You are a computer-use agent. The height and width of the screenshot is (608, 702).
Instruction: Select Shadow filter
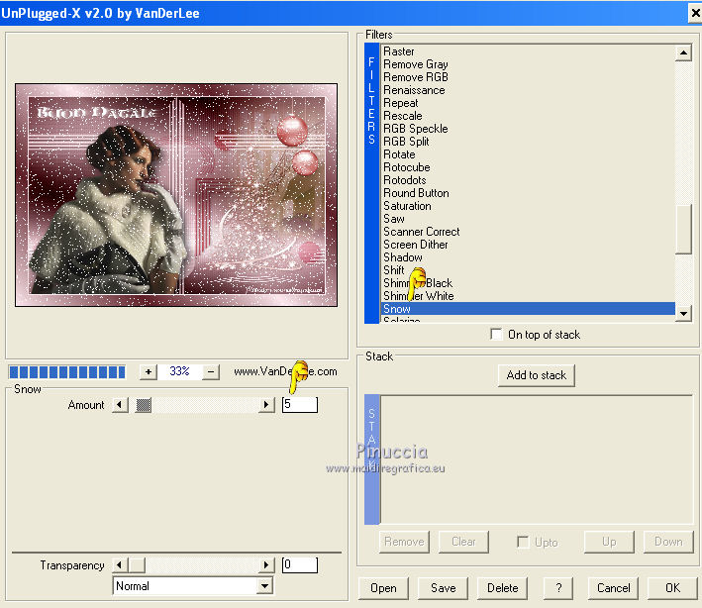[528, 257]
